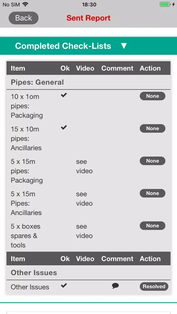Tap the None action for 15 x 10m pipes
This screenshot has height=314, width=177.
pyautogui.click(x=152, y=128)
